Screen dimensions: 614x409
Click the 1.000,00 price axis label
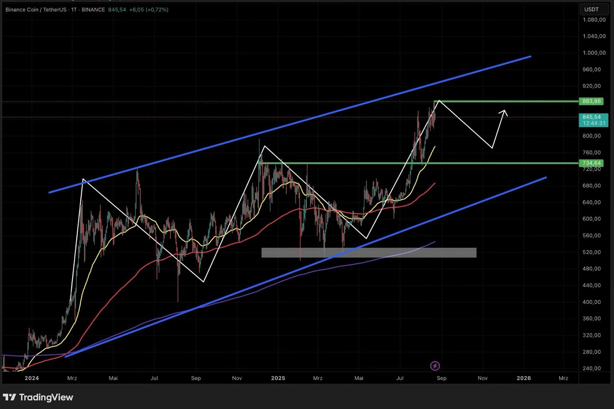click(594, 53)
